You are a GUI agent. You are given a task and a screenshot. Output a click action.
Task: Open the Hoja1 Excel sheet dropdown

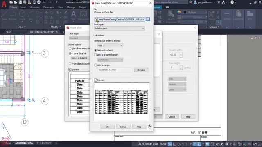pos(110,45)
